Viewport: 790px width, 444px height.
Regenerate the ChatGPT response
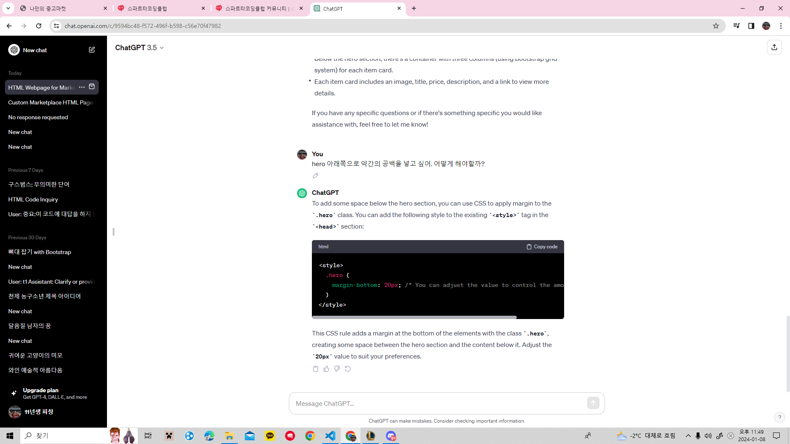point(348,369)
